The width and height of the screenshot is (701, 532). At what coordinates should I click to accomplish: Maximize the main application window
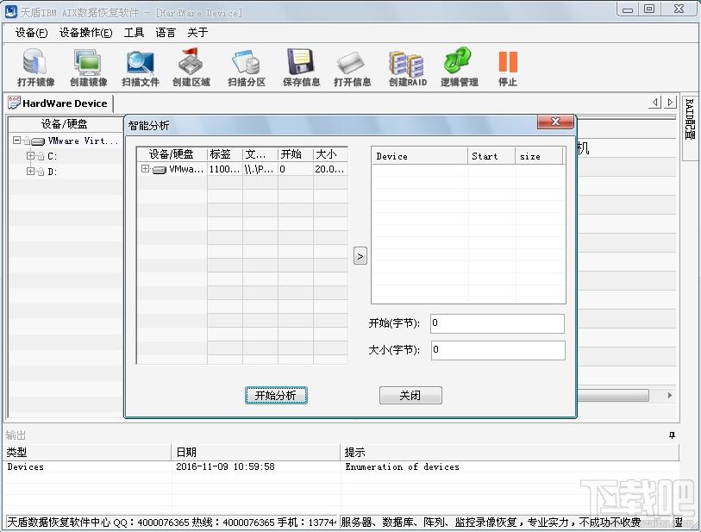pyautogui.click(x=649, y=9)
